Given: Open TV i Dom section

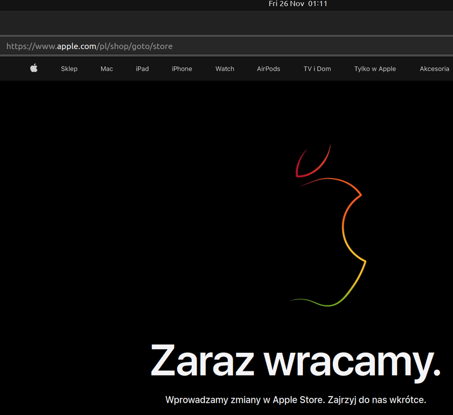Looking at the screenshot, I should pyautogui.click(x=317, y=69).
